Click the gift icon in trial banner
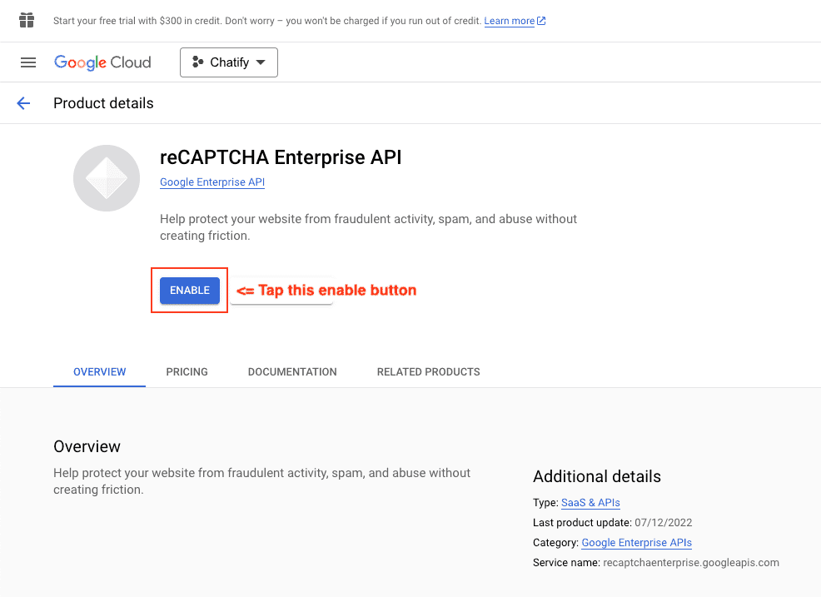The image size is (821, 597). [x=27, y=20]
